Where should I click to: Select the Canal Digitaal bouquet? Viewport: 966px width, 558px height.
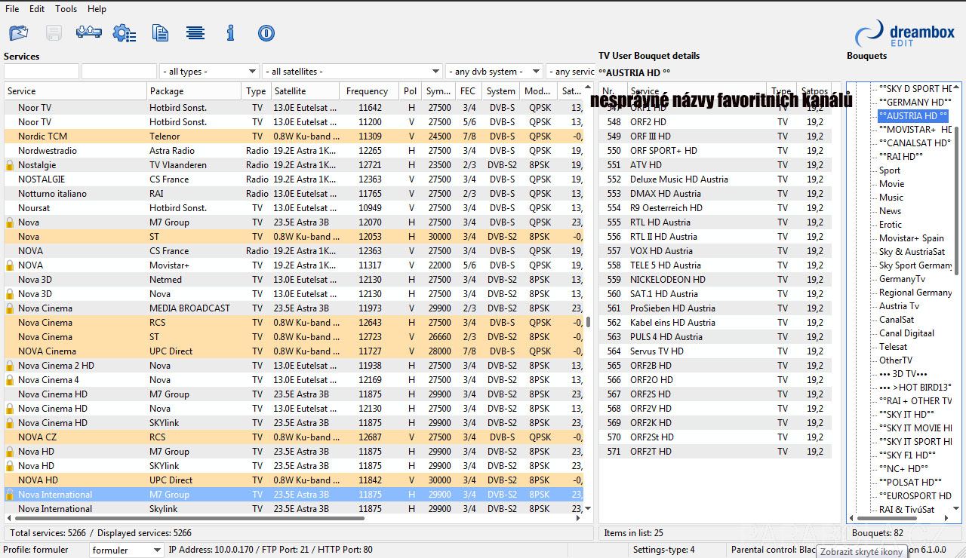point(906,333)
